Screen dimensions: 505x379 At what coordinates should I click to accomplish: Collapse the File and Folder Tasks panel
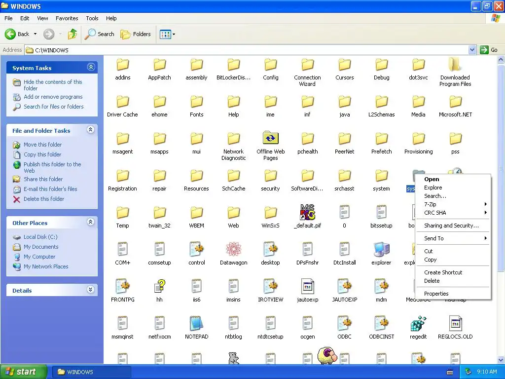point(91,130)
